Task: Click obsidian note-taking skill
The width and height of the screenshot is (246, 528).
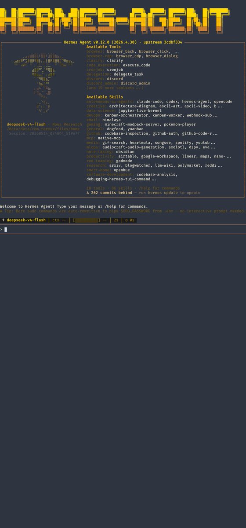Action: point(125,152)
